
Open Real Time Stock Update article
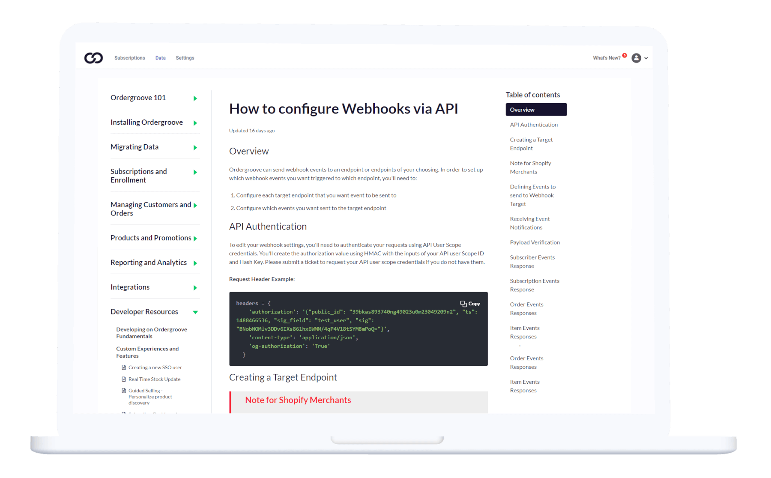154,379
